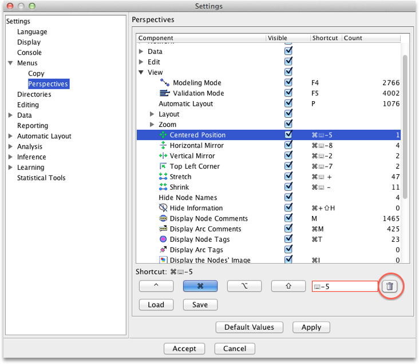The image size is (419, 364).
Task: Open Editing settings
Action: (28, 105)
